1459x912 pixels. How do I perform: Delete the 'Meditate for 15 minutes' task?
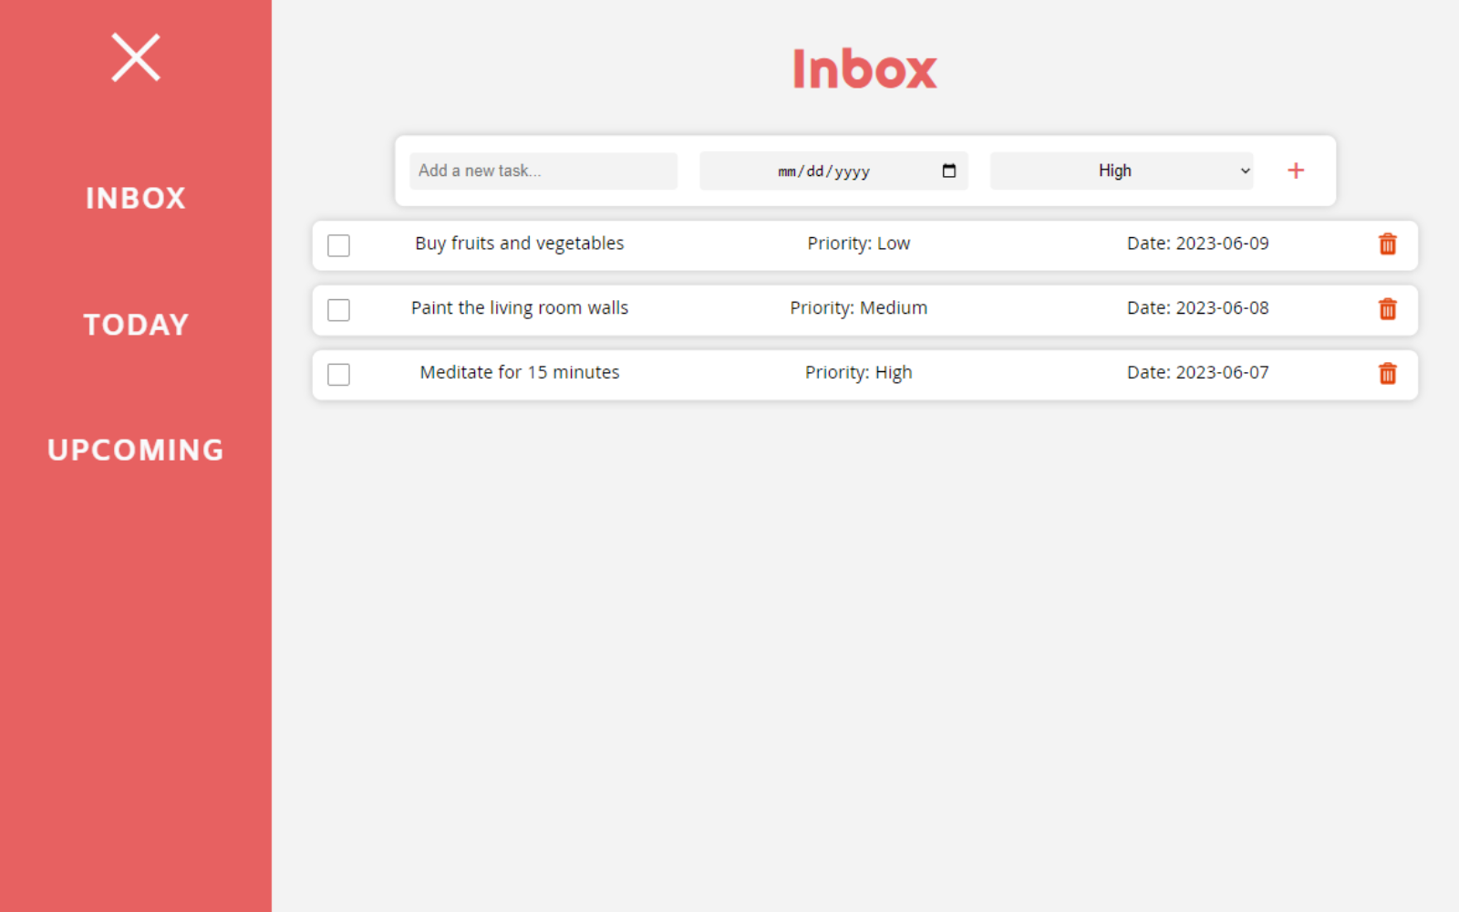coord(1387,373)
